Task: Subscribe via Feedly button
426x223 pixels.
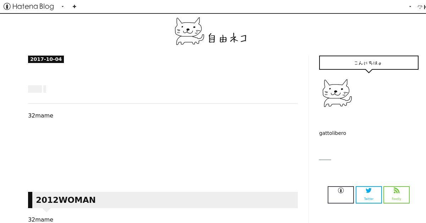Action: pos(397,195)
